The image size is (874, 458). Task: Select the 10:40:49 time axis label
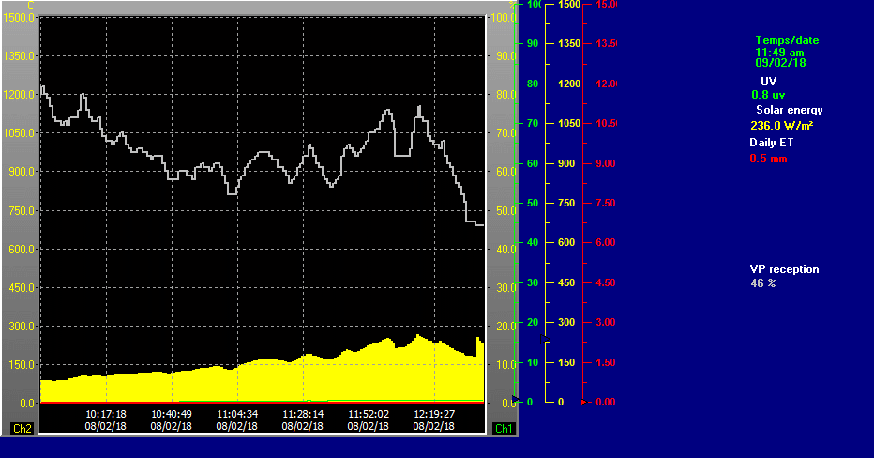172,413
